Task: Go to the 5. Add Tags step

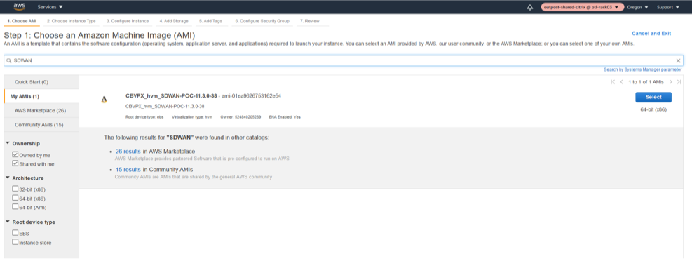Action: pyautogui.click(x=210, y=21)
